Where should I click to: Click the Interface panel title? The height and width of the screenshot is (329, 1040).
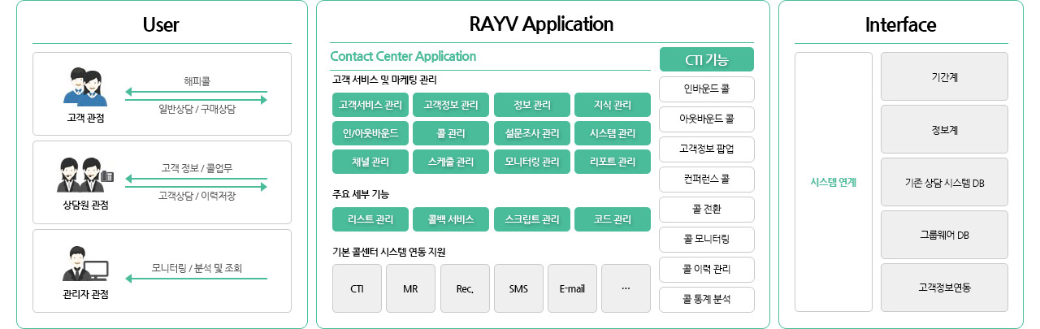901,25
